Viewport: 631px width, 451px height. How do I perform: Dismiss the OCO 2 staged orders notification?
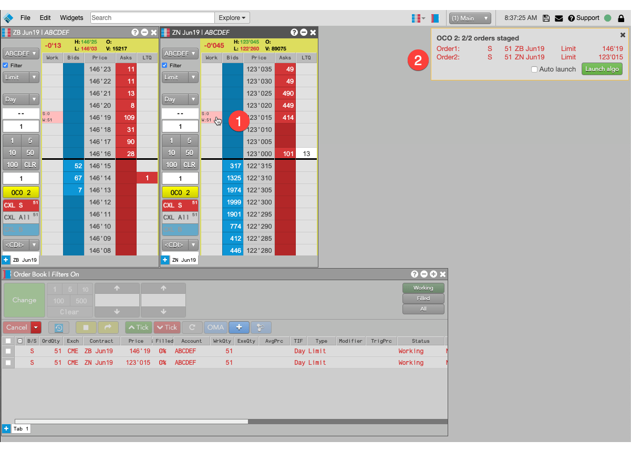[623, 35]
